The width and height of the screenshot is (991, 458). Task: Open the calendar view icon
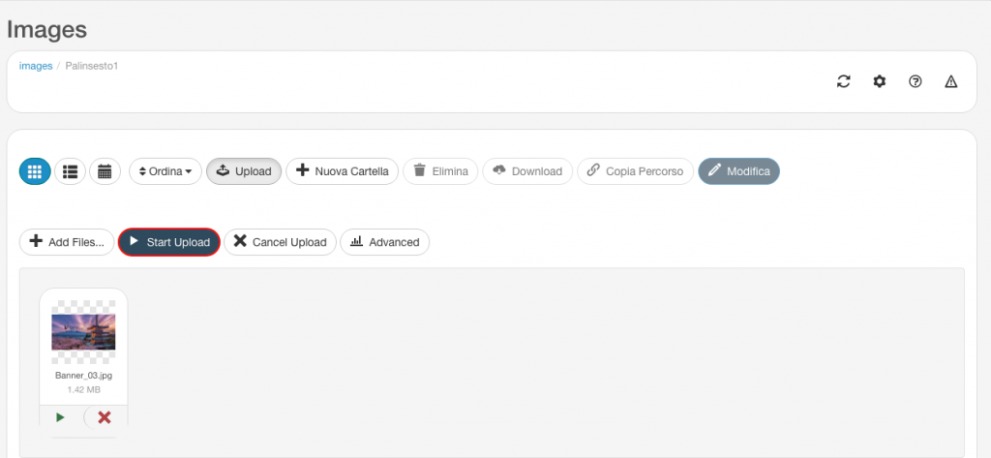105,171
